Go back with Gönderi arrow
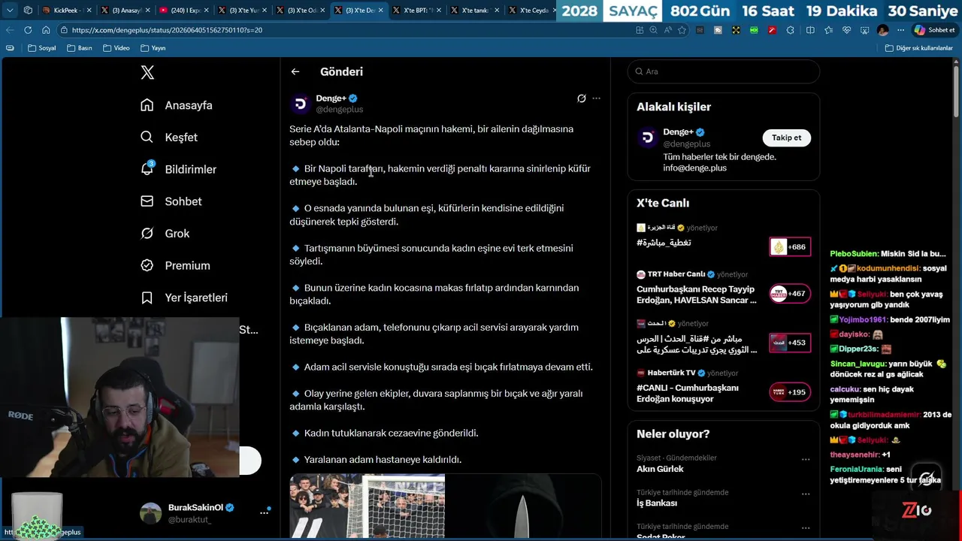The height and width of the screenshot is (541, 962). pos(295,71)
